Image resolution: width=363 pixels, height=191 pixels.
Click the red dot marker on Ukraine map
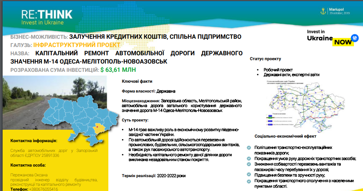(x=97, y=127)
